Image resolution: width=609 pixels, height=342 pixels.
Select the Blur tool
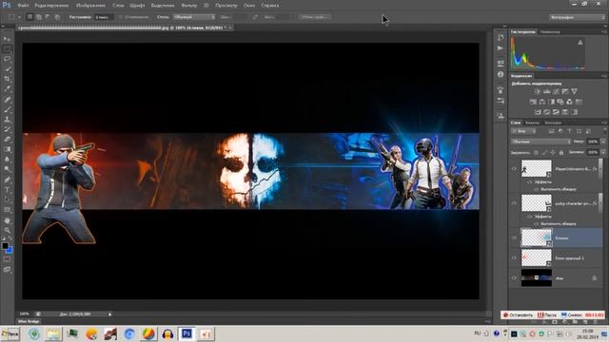point(7,160)
